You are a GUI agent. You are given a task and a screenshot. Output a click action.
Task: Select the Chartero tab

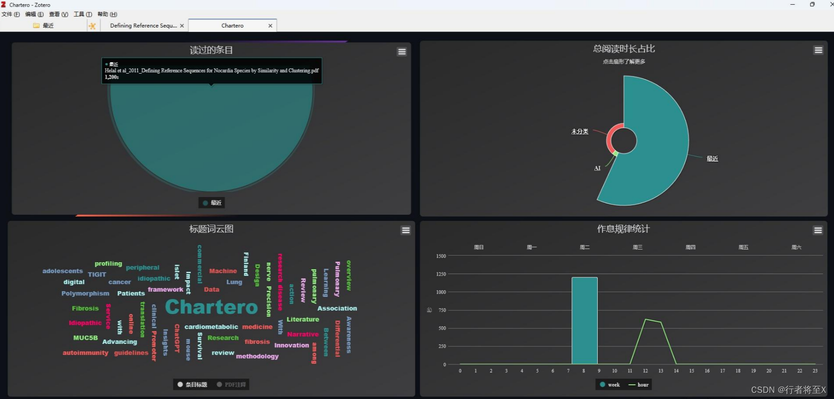(x=232, y=26)
